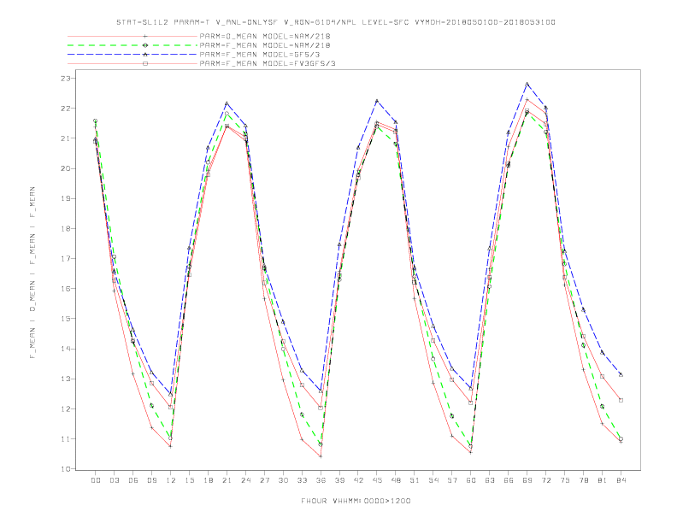Click x-axis tick label 60
This screenshot has height=523, width=677.
pyautogui.click(x=471, y=480)
